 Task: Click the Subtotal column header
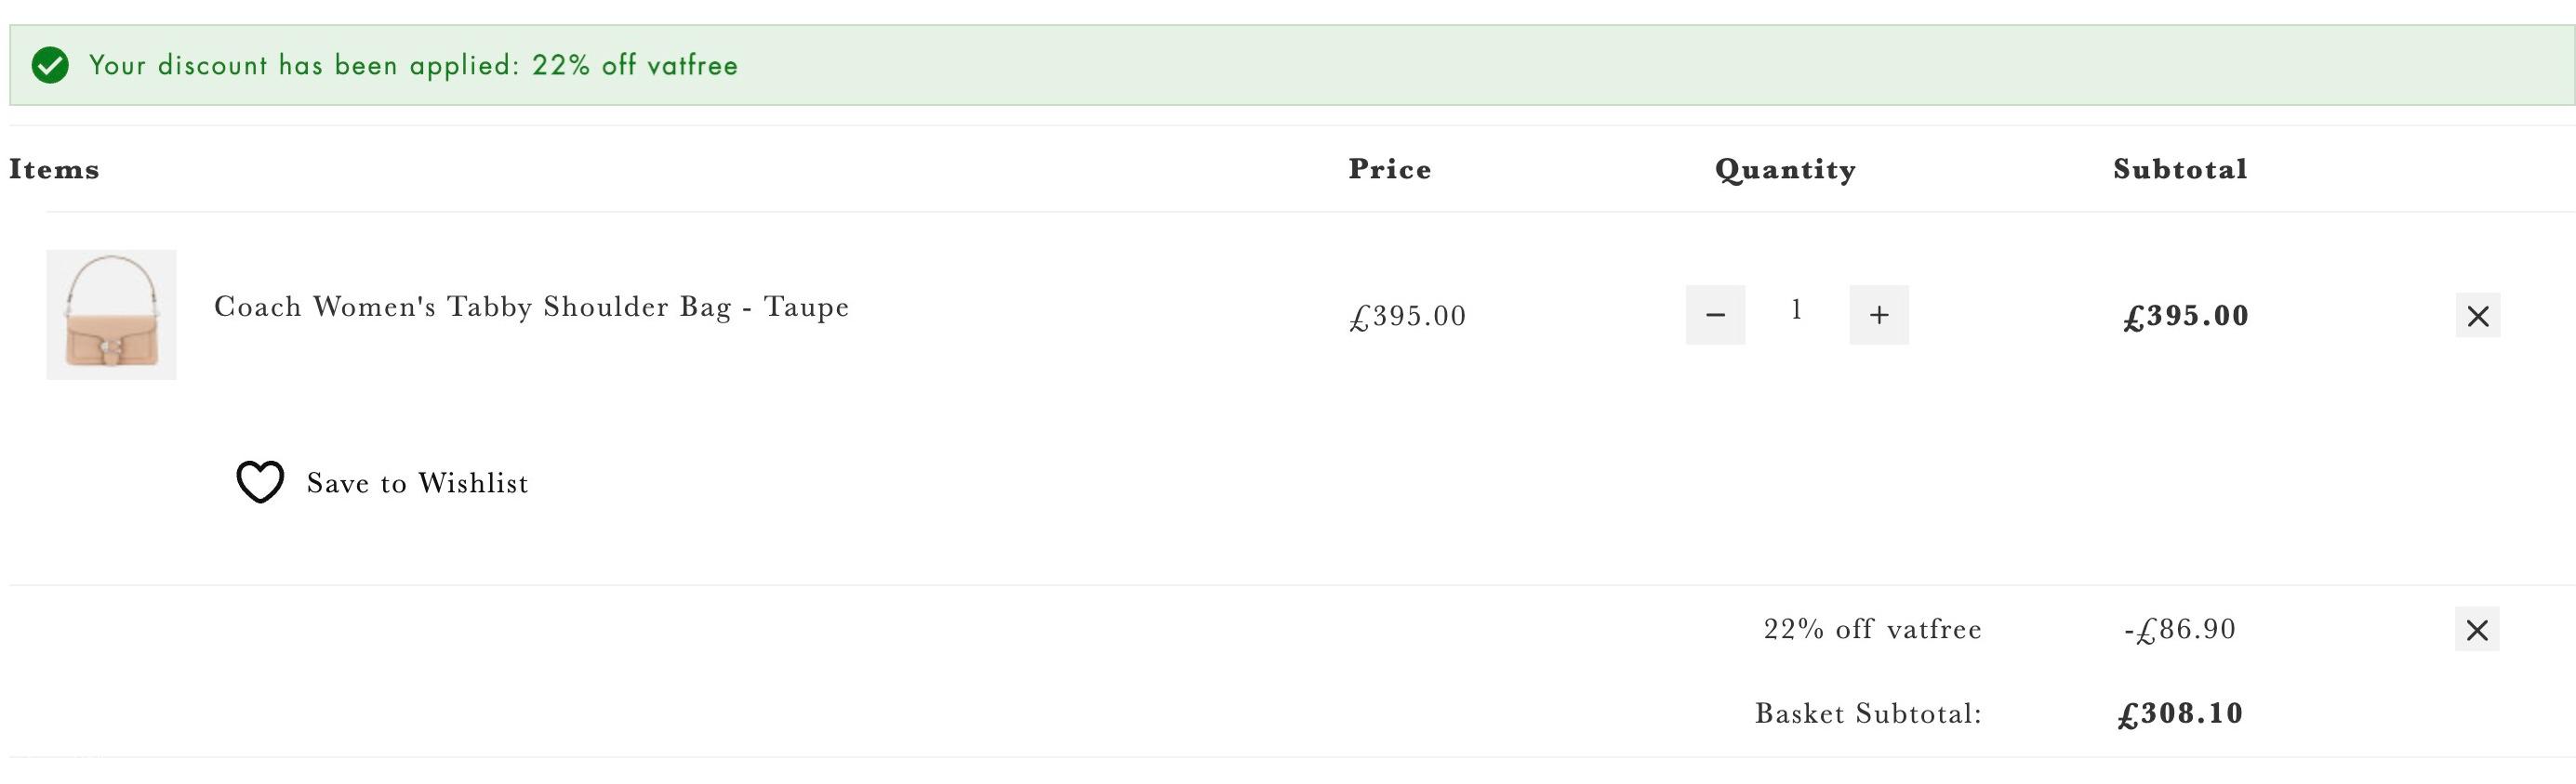point(2181,169)
